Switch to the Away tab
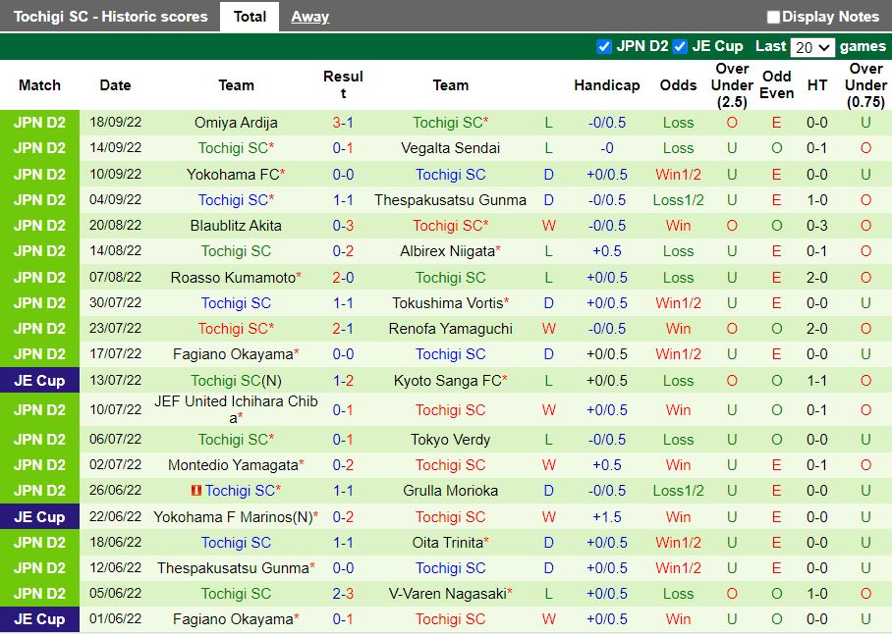 point(309,16)
